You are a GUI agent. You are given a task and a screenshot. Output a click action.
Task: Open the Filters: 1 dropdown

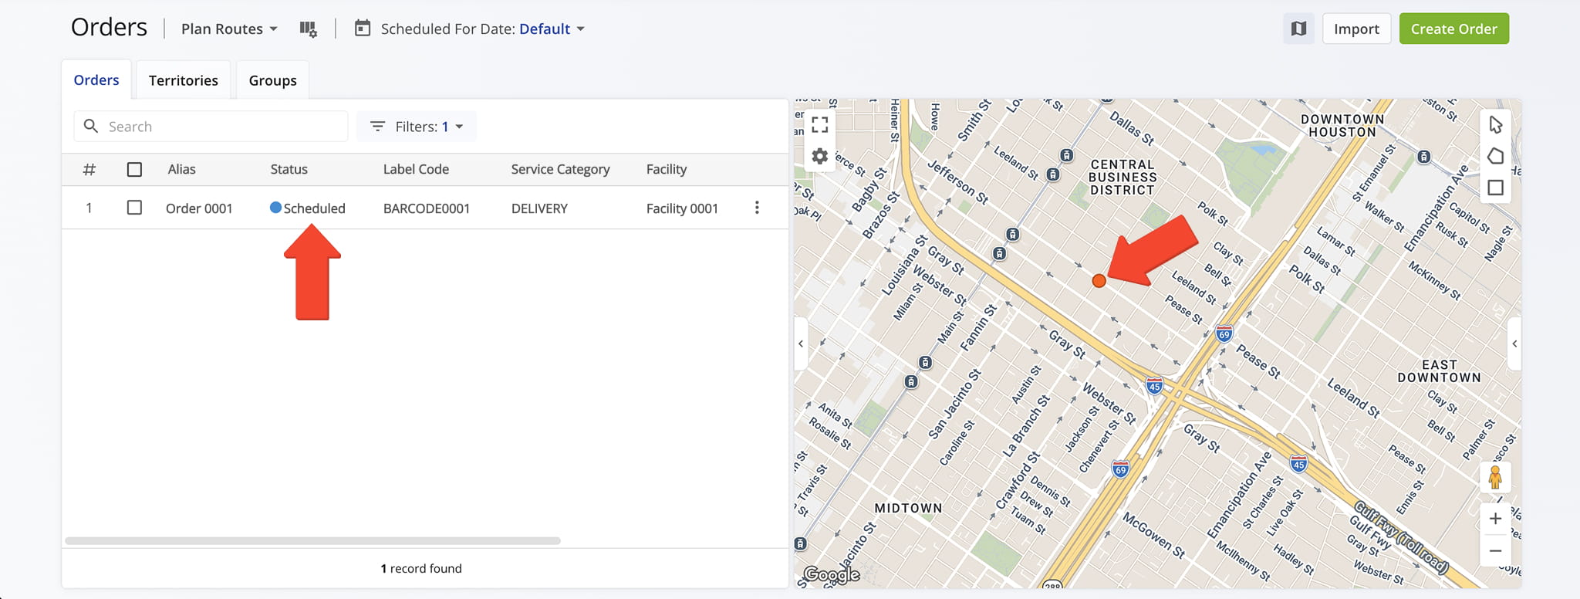pyautogui.click(x=417, y=127)
